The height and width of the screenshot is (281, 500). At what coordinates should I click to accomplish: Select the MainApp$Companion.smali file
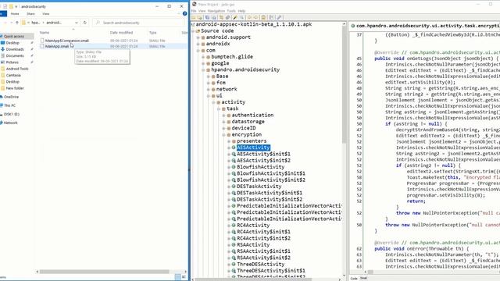pos(66,41)
